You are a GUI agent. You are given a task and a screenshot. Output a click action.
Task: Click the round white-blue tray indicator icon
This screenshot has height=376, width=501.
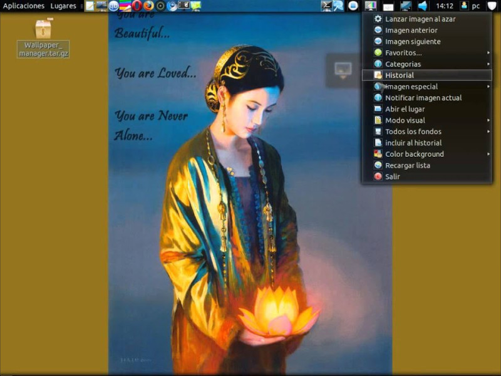click(353, 6)
